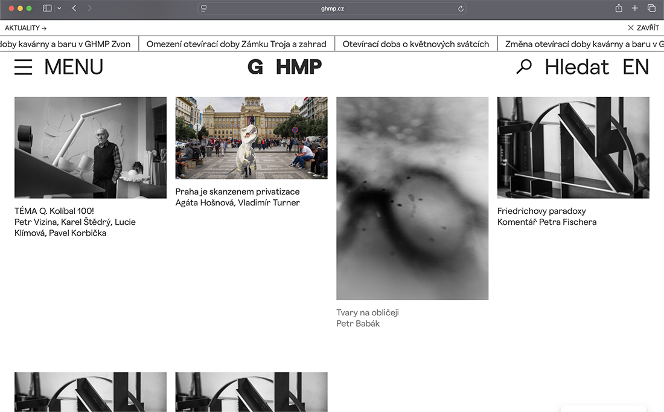Switch language to EN
The height and width of the screenshot is (412, 664).
pyautogui.click(x=636, y=66)
